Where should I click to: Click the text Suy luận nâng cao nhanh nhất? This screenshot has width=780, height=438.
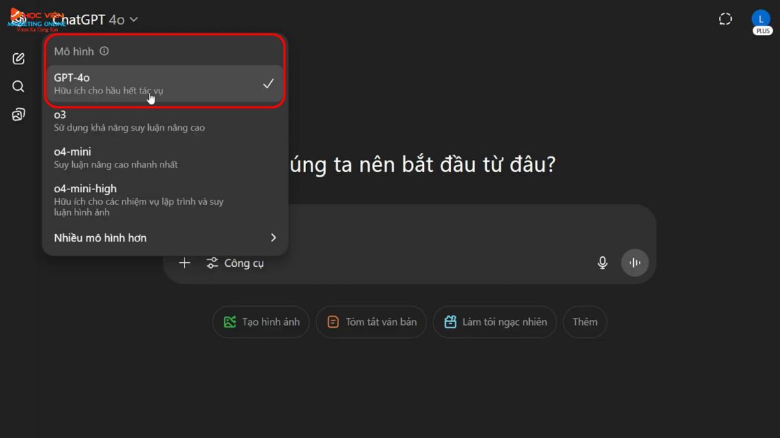(116, 165)
